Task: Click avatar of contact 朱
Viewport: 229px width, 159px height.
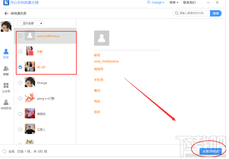Action: tap(30, 51)
